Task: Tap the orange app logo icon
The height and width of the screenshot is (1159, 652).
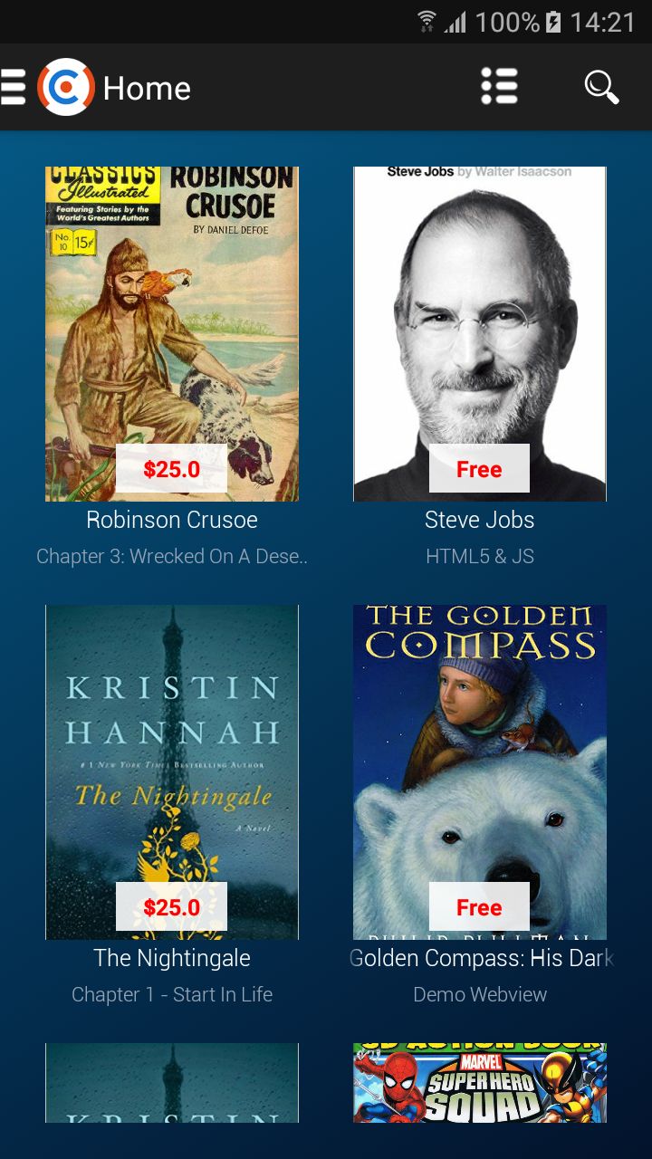Action: (66, 88)
